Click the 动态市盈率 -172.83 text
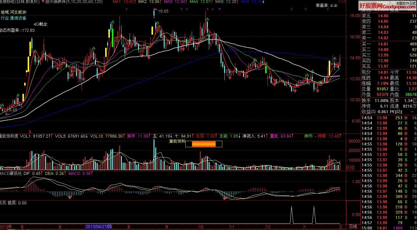This screenshot has width=417, height=230. pos(17,30)
